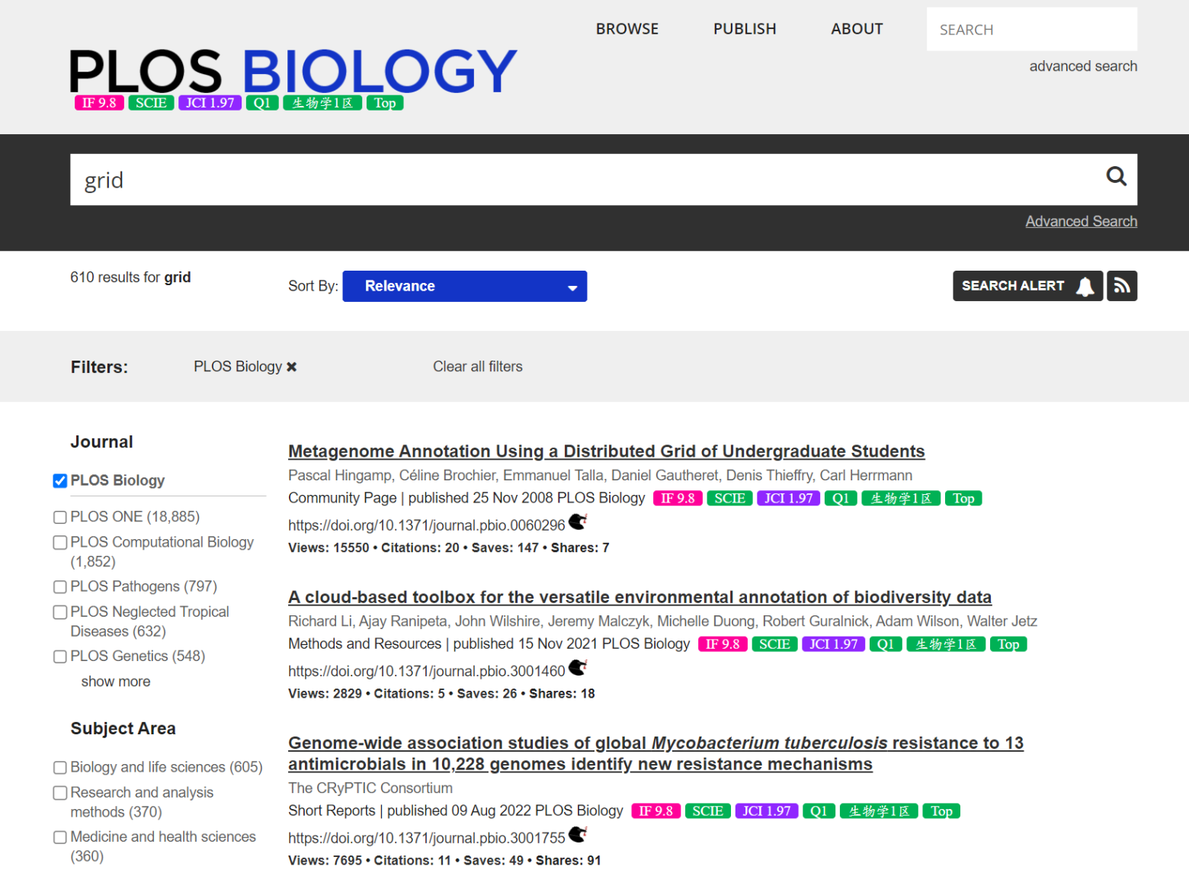Click the search magnifier icon
Image resolution: width=1189 pixels, height=870 pixels.
(1116, 177)
